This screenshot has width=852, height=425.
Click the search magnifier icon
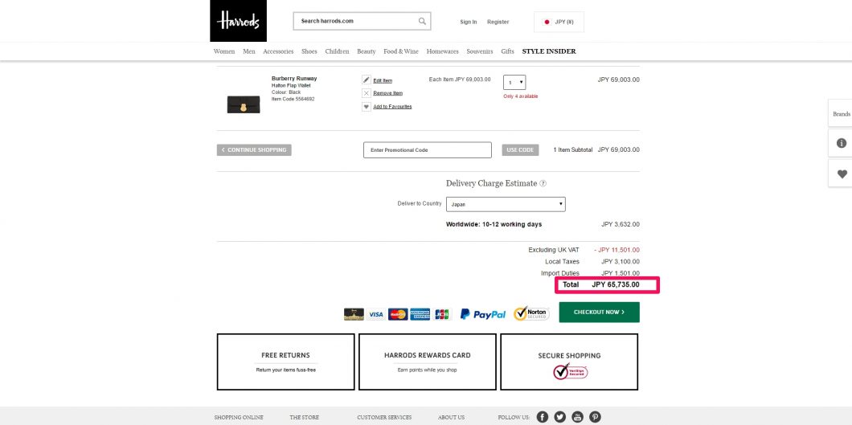pos(422,21)
